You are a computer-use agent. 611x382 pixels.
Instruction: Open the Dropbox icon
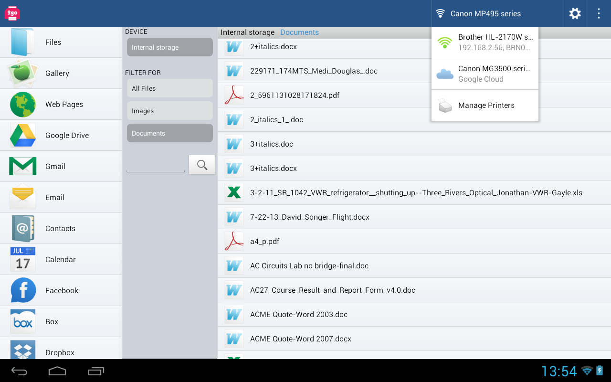coord(22,350)
